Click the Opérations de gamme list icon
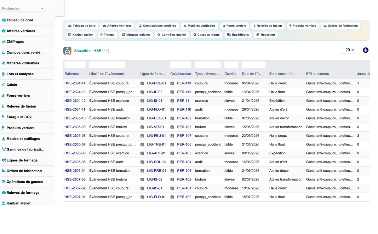This screenshot has height=234, width=378. (4, 182)
